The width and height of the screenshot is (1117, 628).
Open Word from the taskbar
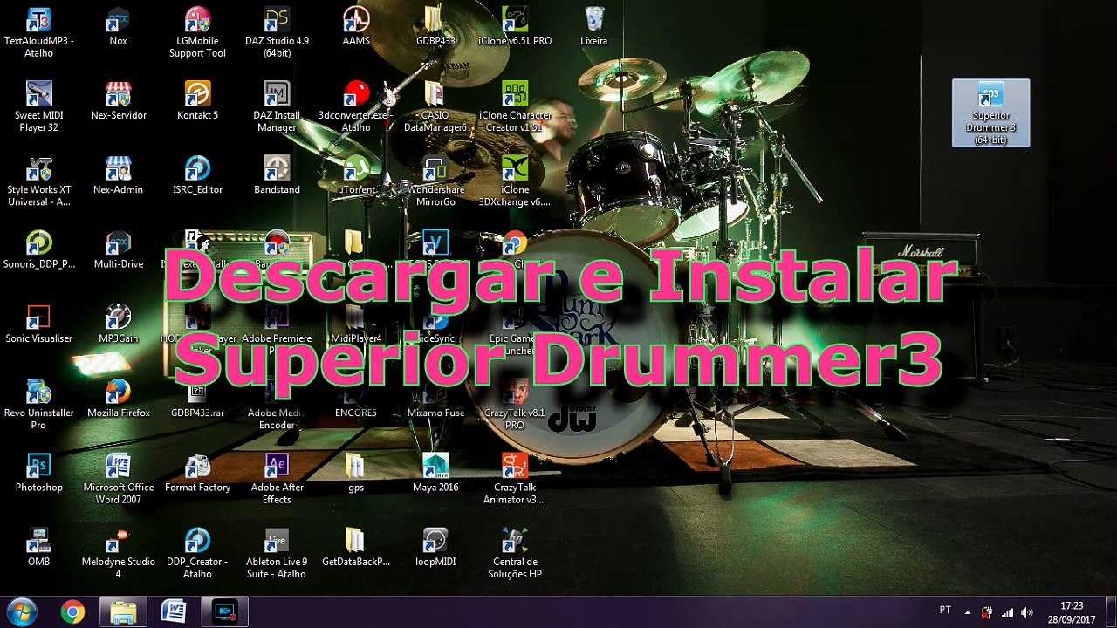click(174, 612)
